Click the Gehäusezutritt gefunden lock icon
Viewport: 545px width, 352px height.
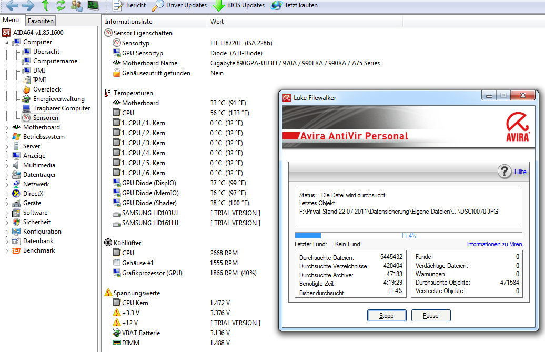116,73
